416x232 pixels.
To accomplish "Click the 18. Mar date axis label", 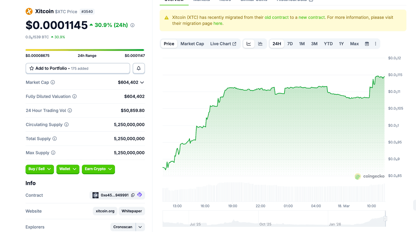I will point(344,206).
